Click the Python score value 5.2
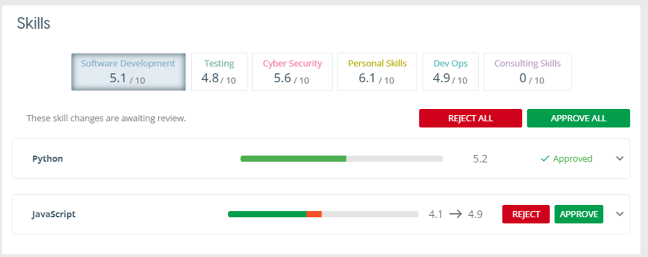 click(x=480, y=159)
